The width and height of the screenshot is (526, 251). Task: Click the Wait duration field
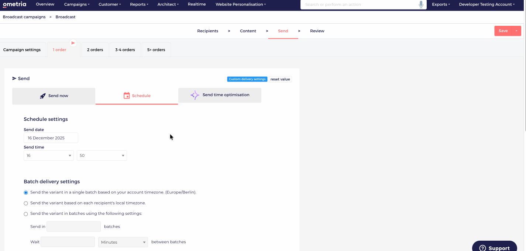[x=68, y=242]
